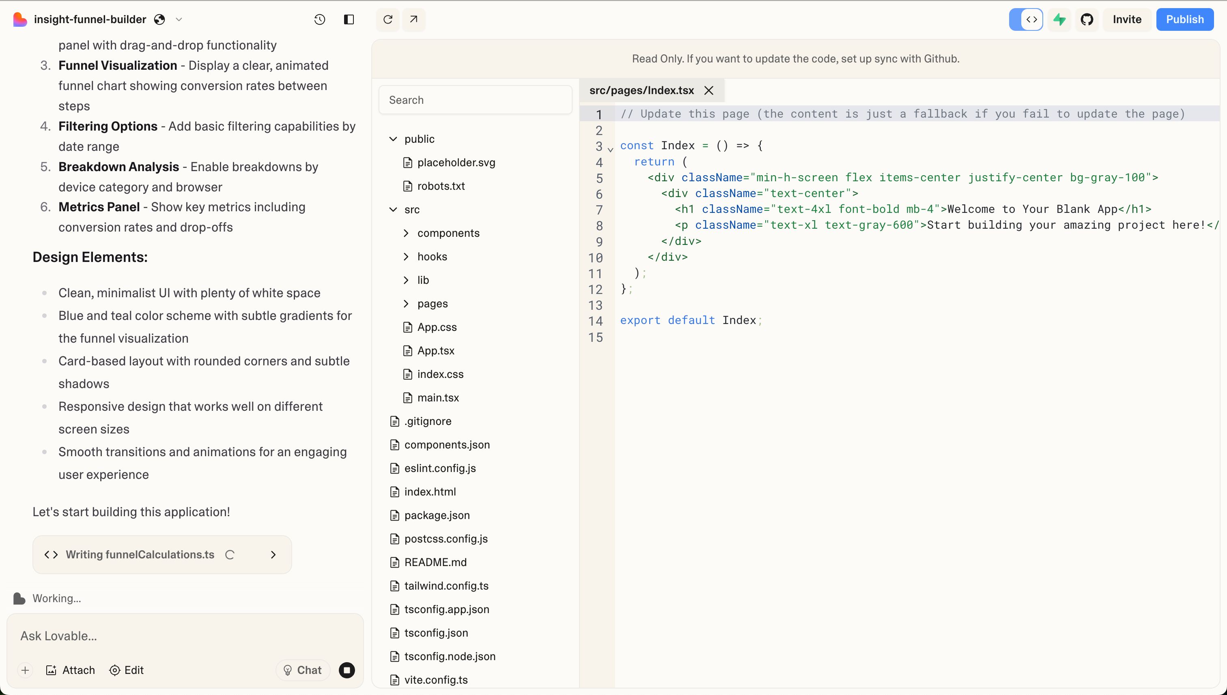Click project name insight-funnel-builder

click(90, 19)
